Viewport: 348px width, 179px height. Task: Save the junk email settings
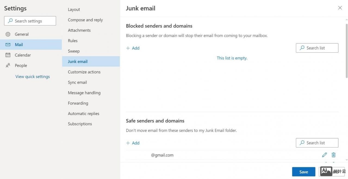pos(303,172)
